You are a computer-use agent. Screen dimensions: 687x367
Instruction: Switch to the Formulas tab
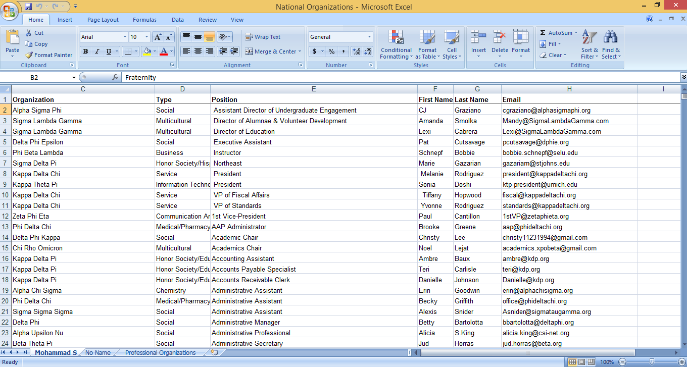[144, 20]
